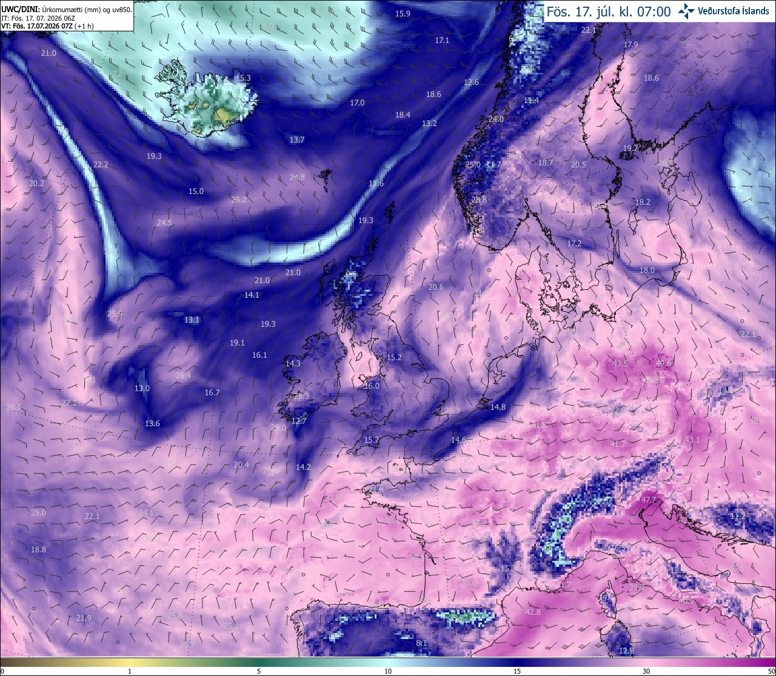
Task: Click the 47.7 value label over northern Italy
Action: (x=649, y=500)
